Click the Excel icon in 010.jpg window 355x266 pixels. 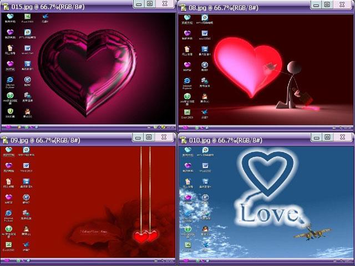187,245
